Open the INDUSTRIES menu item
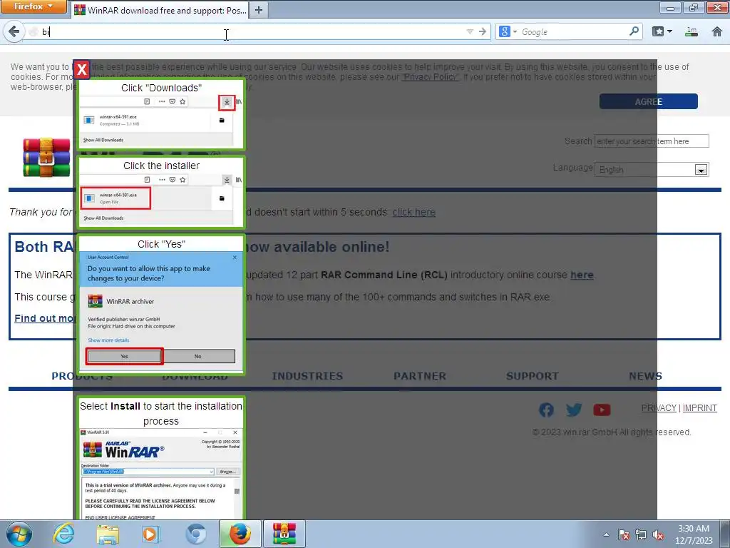 pyautogui.click(x=307, y=376)
